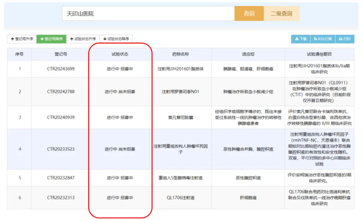Open registration number CTR20233523
Image resolution: width=363 pixels, height=220 pixels.
[61, 149]
